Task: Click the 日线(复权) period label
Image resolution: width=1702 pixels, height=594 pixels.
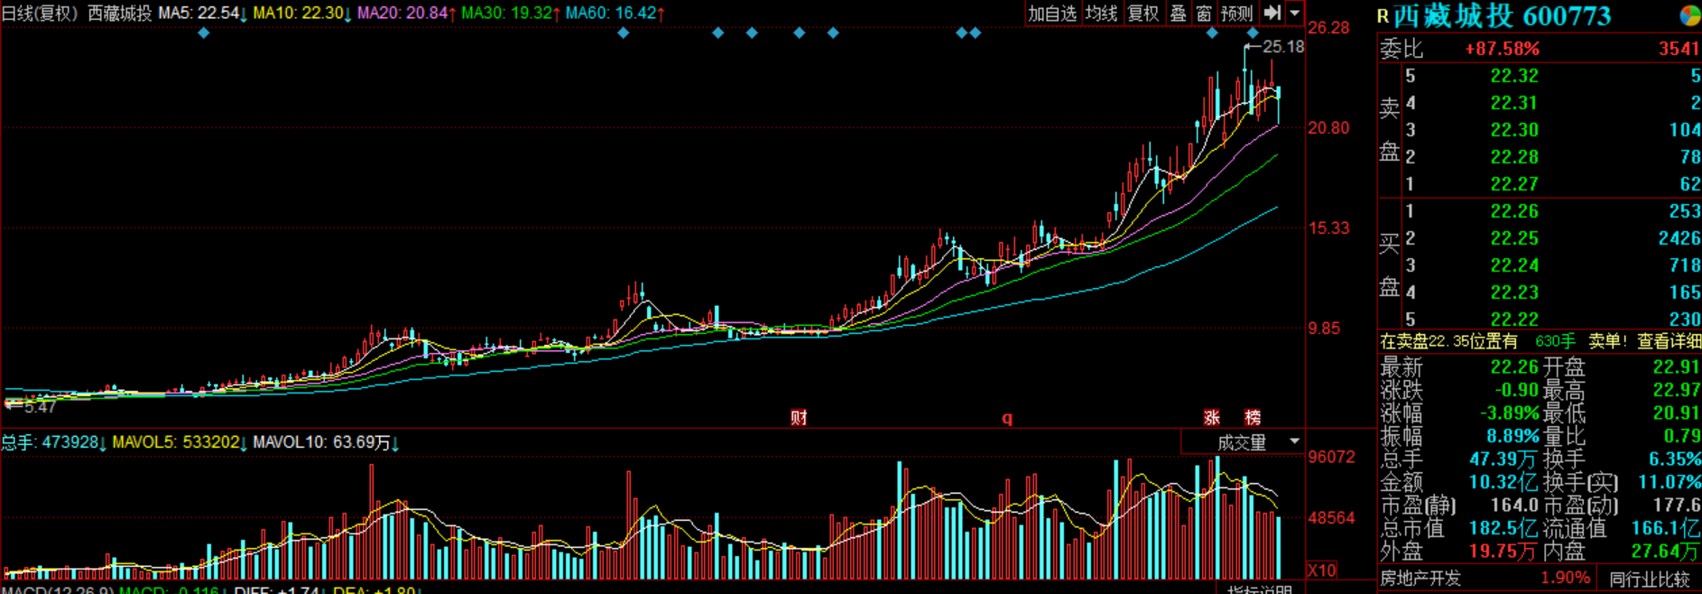Action: click(40, 14)
